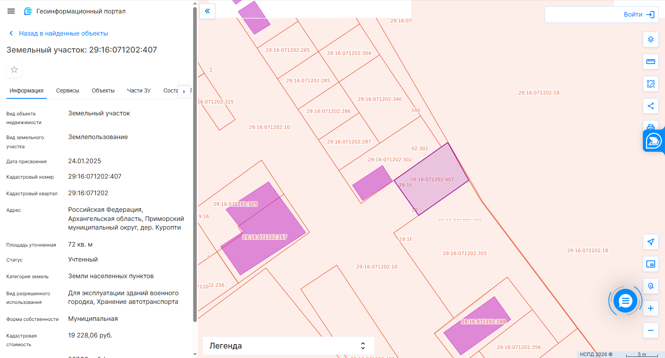Log in via the Войти button

pos(638,15)
